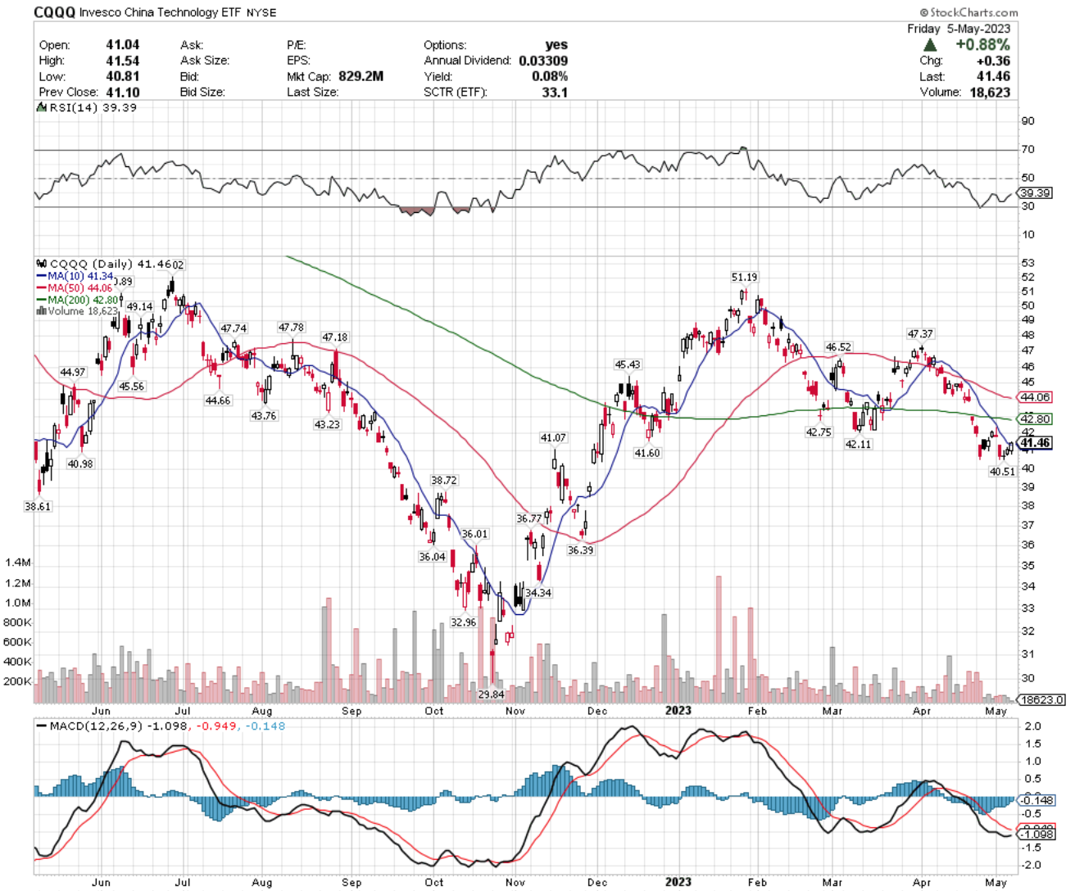1075x891 pixels.
Task: Click the volume bars icon in the legend
Action: click(x=41, y=311)
